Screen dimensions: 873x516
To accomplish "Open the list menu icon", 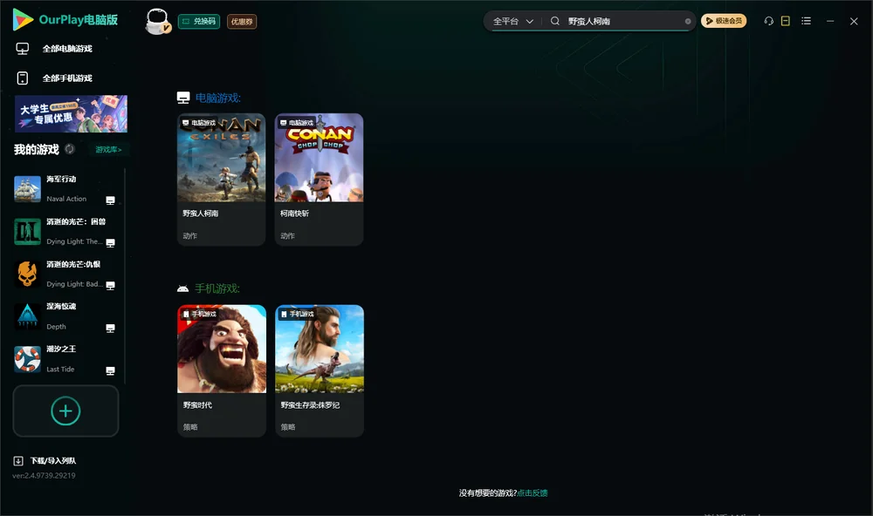I will [x=806, y=21].
